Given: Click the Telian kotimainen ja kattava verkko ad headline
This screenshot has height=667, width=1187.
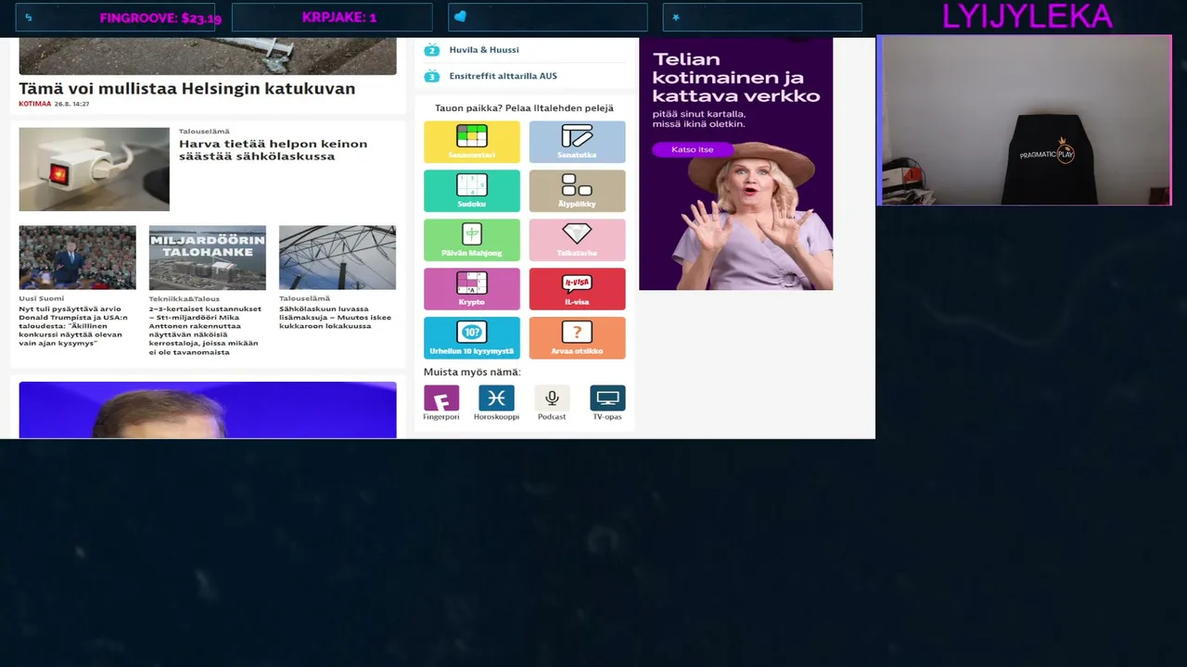Looking at the screenshot, I should coord(736,77).
